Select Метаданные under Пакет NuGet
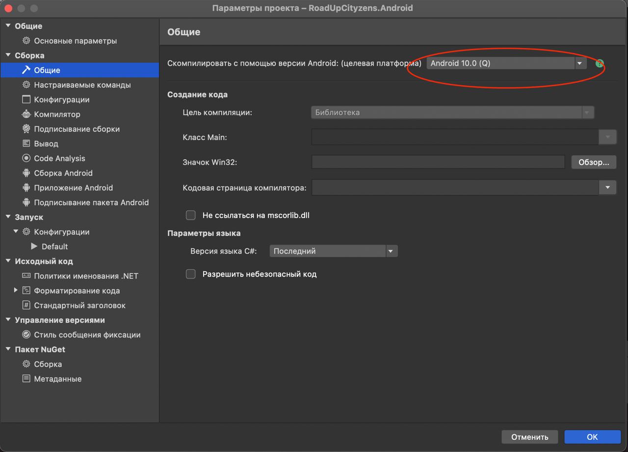Viewport: 628px width, 452px height. coord(57,379)
